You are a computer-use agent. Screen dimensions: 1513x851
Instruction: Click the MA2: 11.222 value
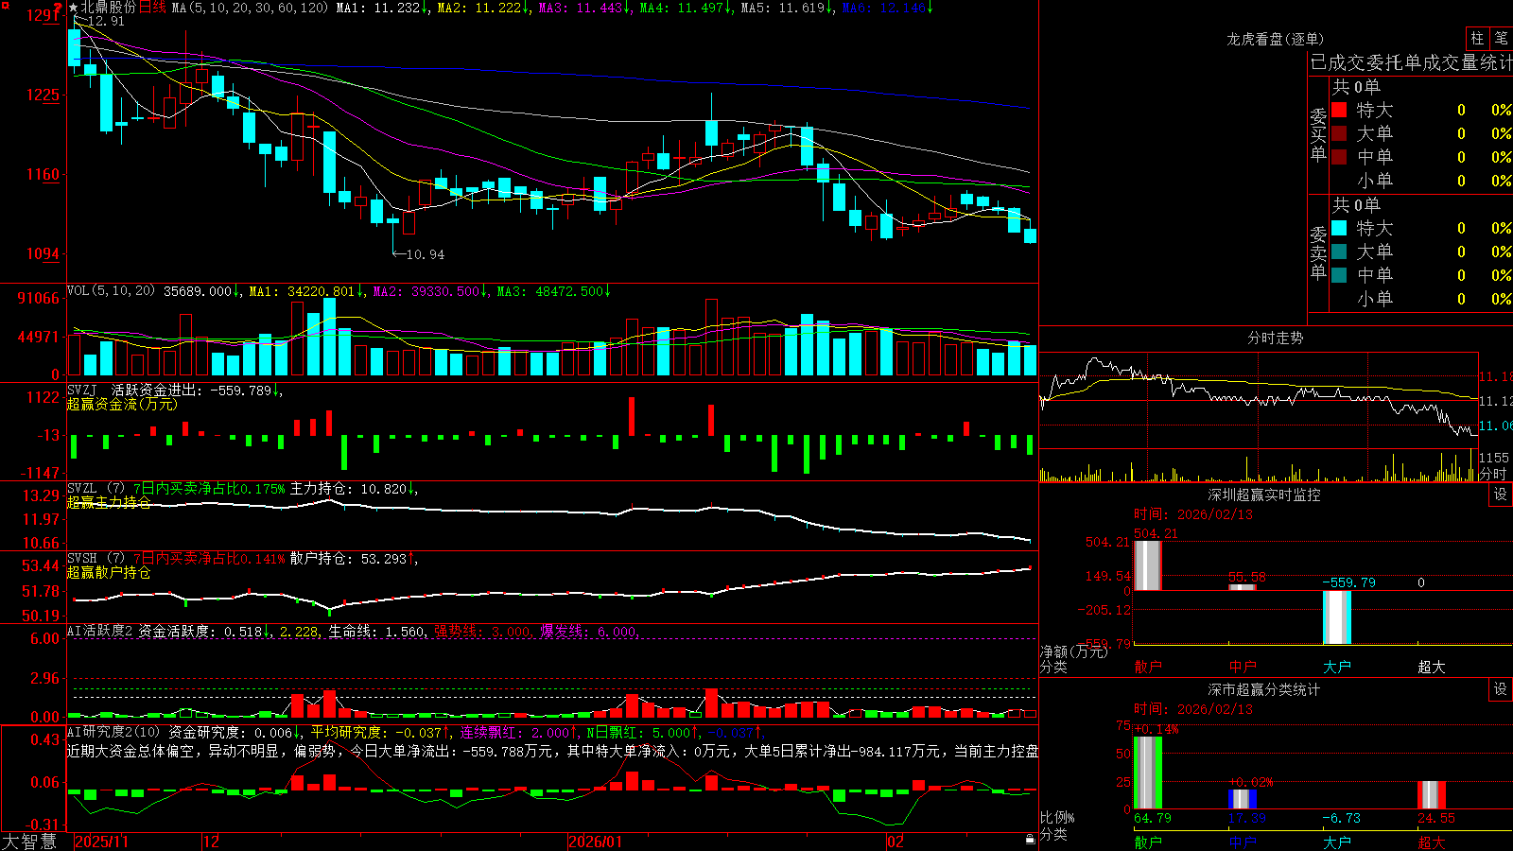point(479,8)
